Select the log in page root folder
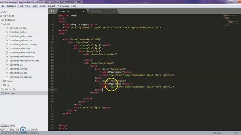241x135 pixels. tap(8, 16)
